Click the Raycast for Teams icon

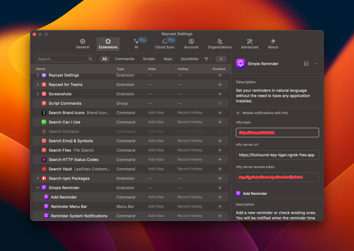tap(44, 85)
